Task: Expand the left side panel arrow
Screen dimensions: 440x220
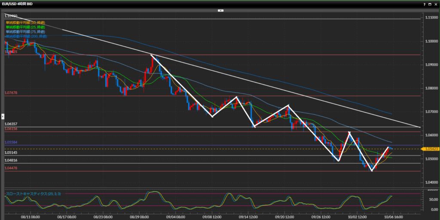Action: point(2,116)
